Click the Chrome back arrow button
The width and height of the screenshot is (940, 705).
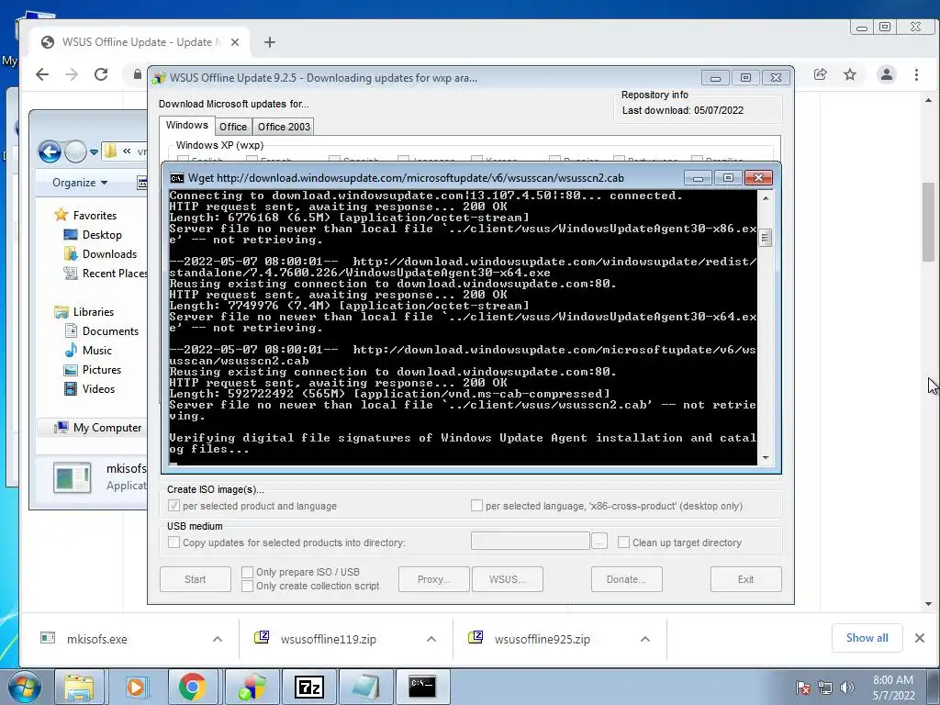point(42,74)
